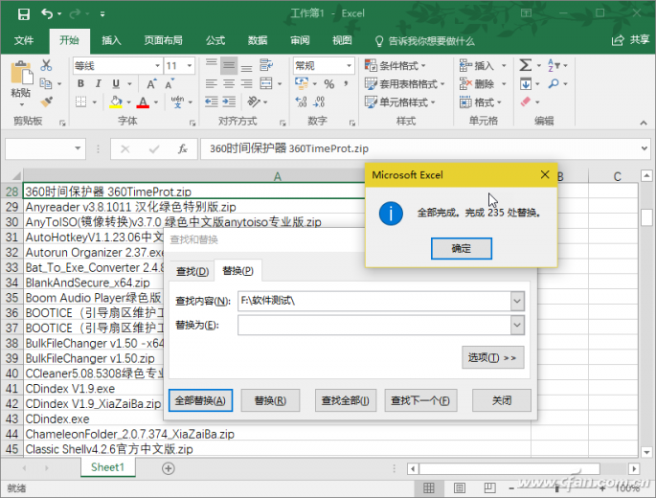
Task: Switch to the Data ribbon tab
Action: tap(258, 40)
